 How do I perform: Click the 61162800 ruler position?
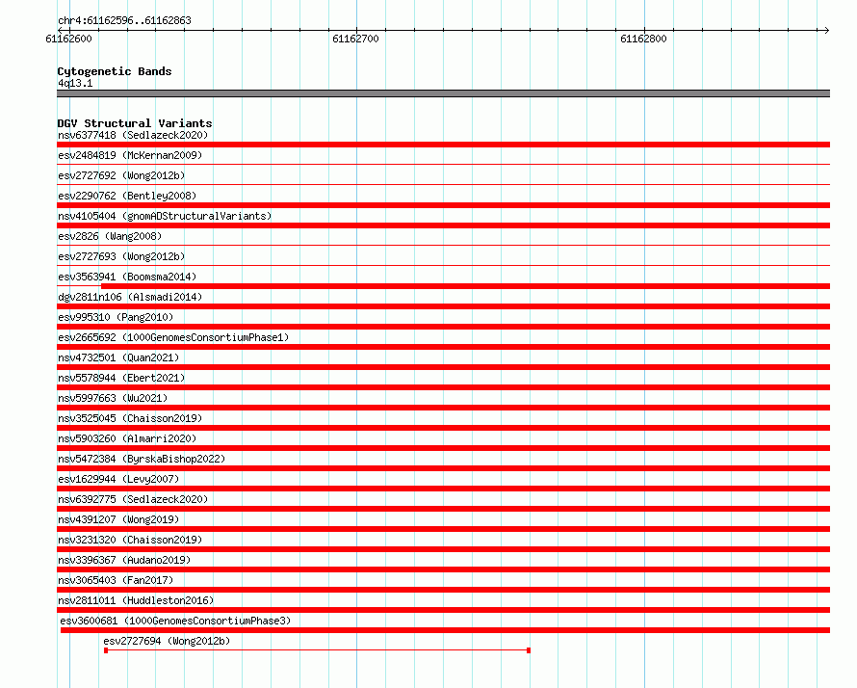[x=643, y=39]
